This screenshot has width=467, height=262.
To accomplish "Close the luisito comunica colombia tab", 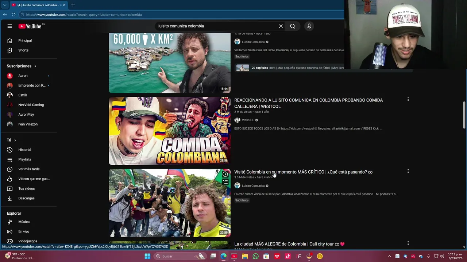I will (64, 5).
